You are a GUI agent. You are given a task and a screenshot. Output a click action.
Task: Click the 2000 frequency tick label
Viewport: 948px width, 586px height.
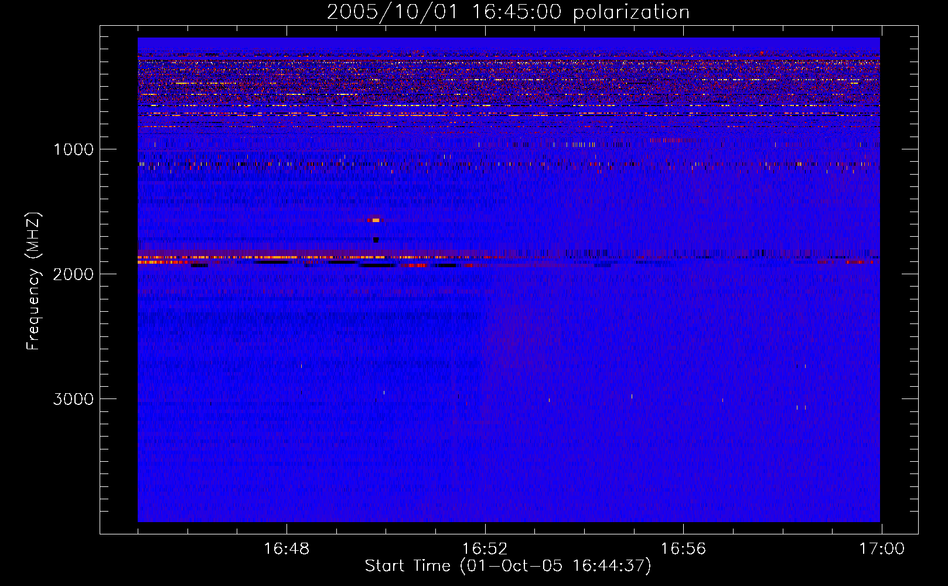pyautogui.click(x=73, y=274)
